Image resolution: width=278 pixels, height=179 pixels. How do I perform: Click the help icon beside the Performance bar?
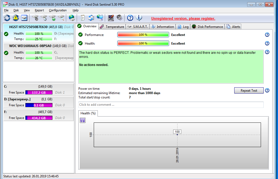point(267,35)
